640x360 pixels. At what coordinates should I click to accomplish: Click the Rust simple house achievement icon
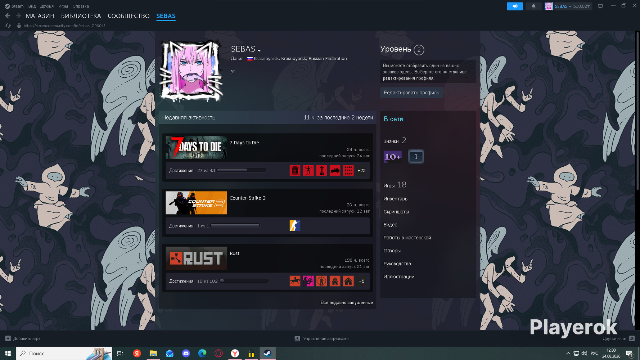pyautogui.click(x=348, y=281)
